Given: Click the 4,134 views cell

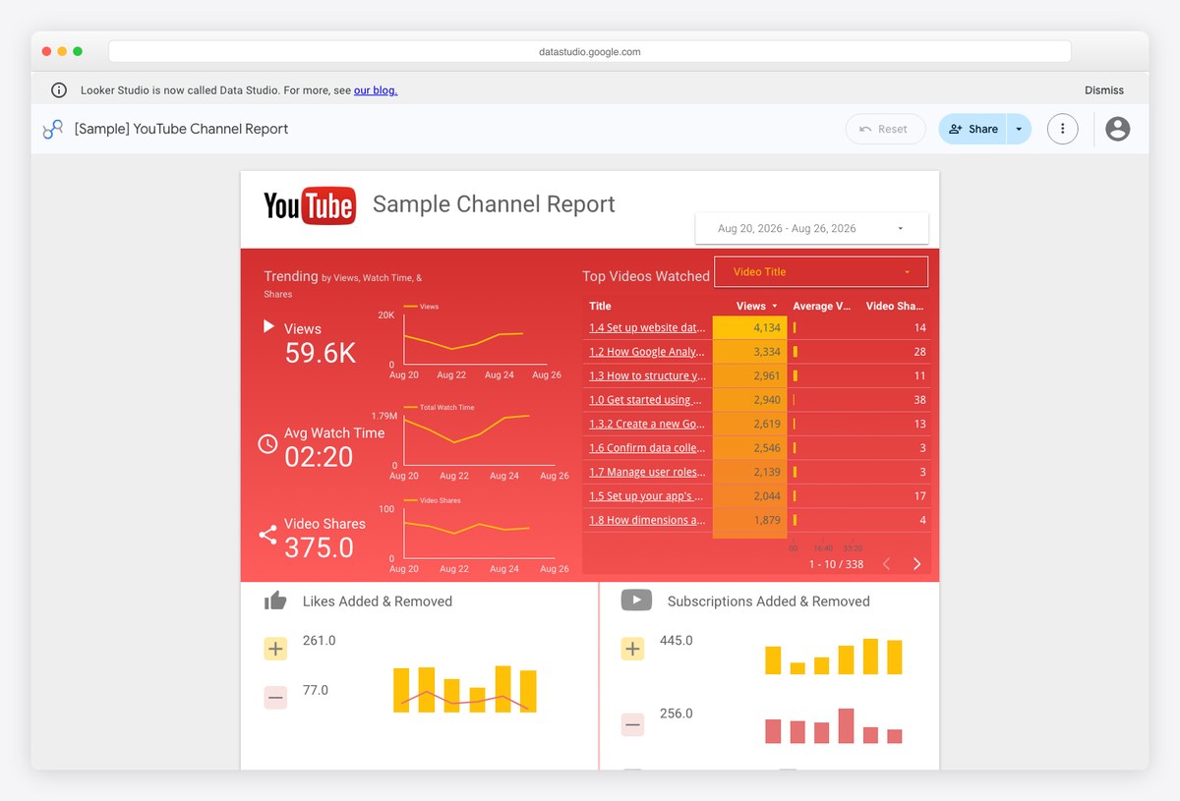Looking at the screenshot, I should click(x=749, y=328).
